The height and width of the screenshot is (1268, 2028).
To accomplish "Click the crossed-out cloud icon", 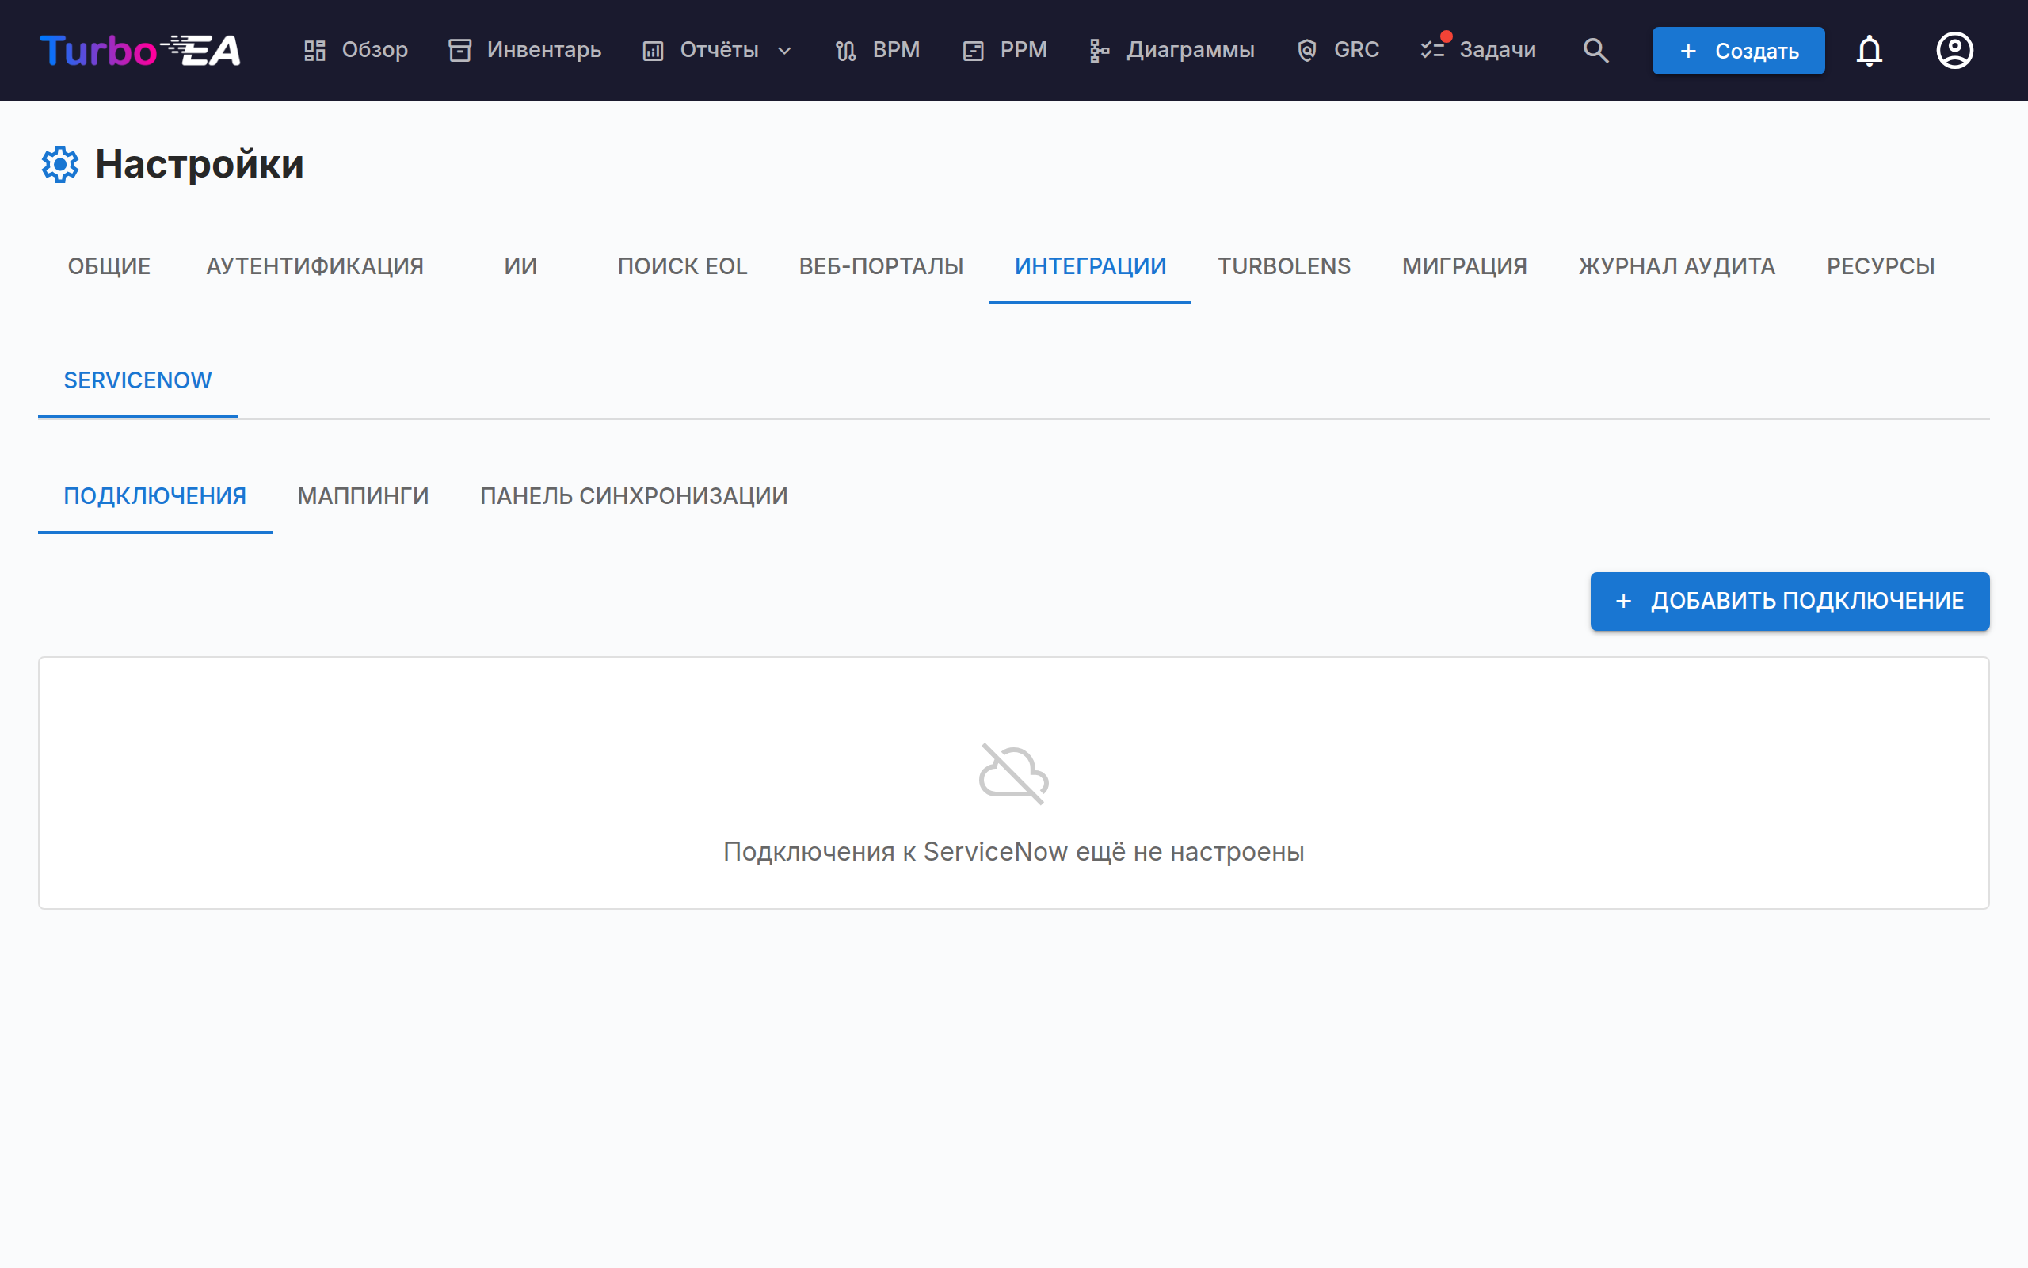I will tap(1014, 773).
